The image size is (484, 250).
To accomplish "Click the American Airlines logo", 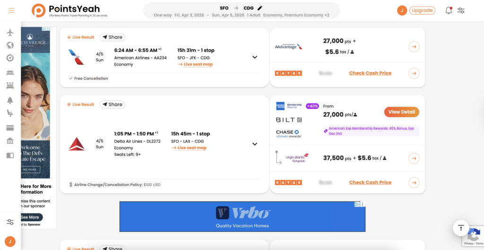I will [77, 57].
